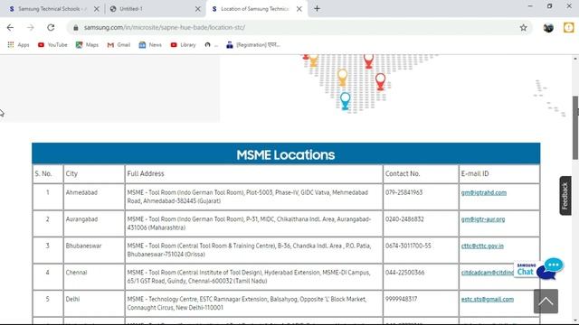Click the yellow update alert icon
The width and height of the screenshot is (579, 325).
(x=569, y=28)
